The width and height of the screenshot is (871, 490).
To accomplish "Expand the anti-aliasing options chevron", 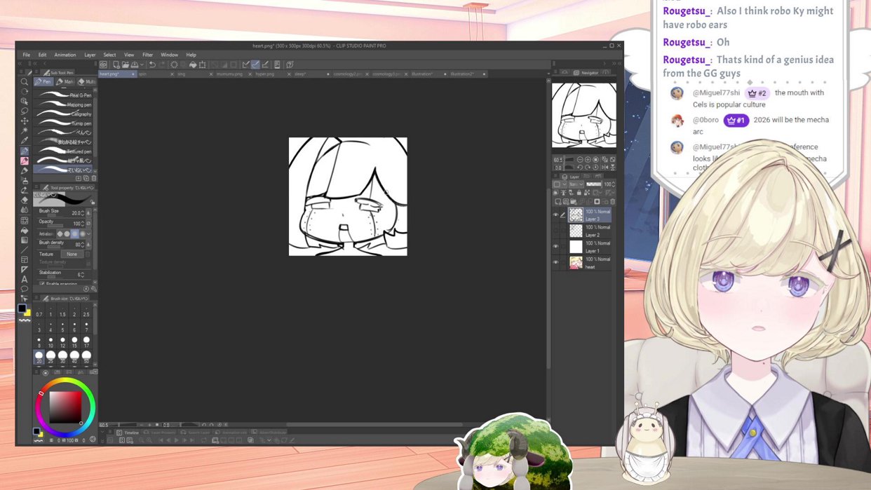I will 89,233.
